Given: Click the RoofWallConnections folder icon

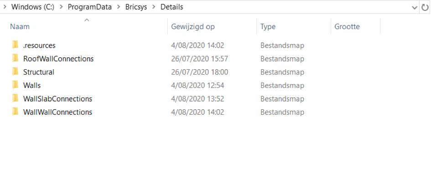Looking at the screenshot, I should 16,59.
